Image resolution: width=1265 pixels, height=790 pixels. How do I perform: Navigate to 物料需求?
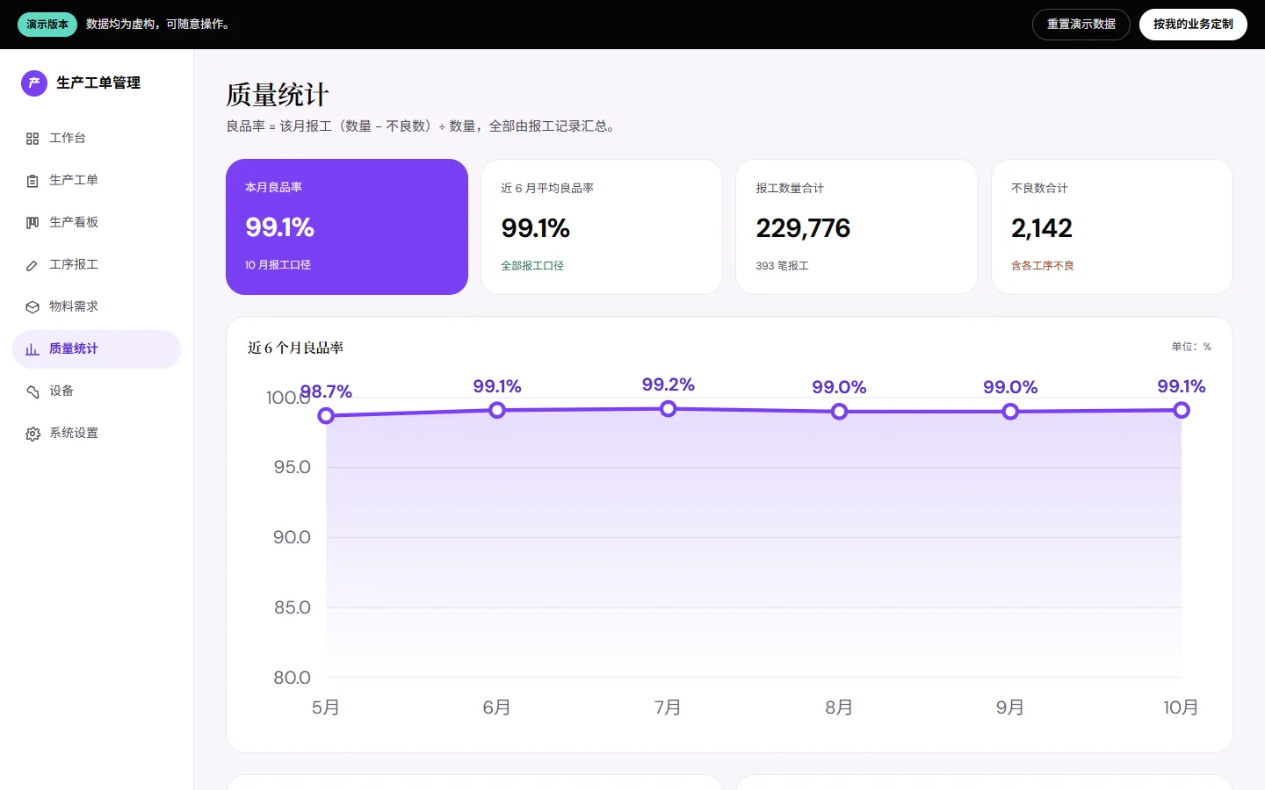(x=97, y=307)
